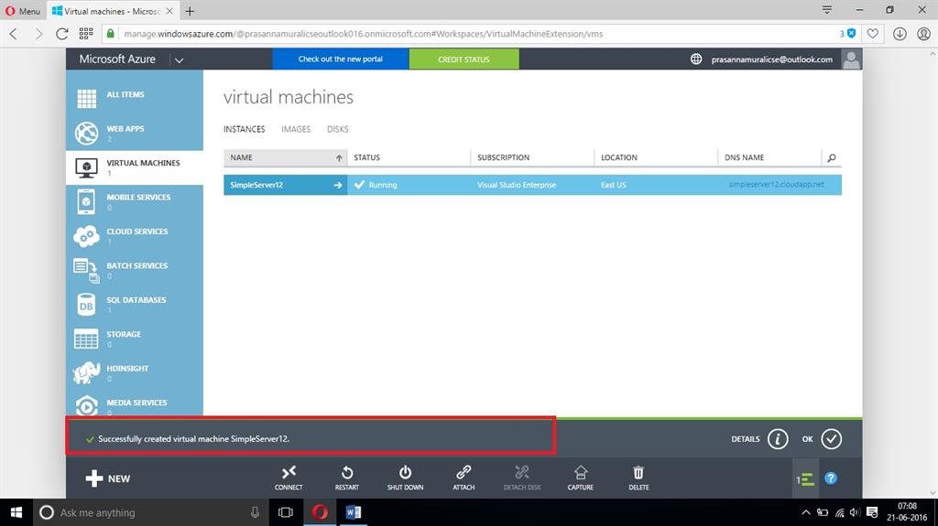Open Media Services section
938x526 pixels.
click(135, 405)
